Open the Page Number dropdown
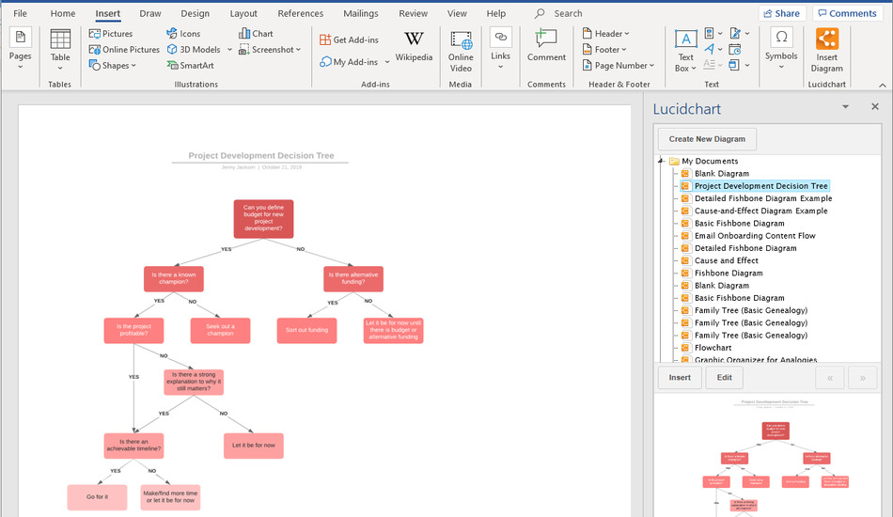The image size is (893, 517). (x=619, y=65)
